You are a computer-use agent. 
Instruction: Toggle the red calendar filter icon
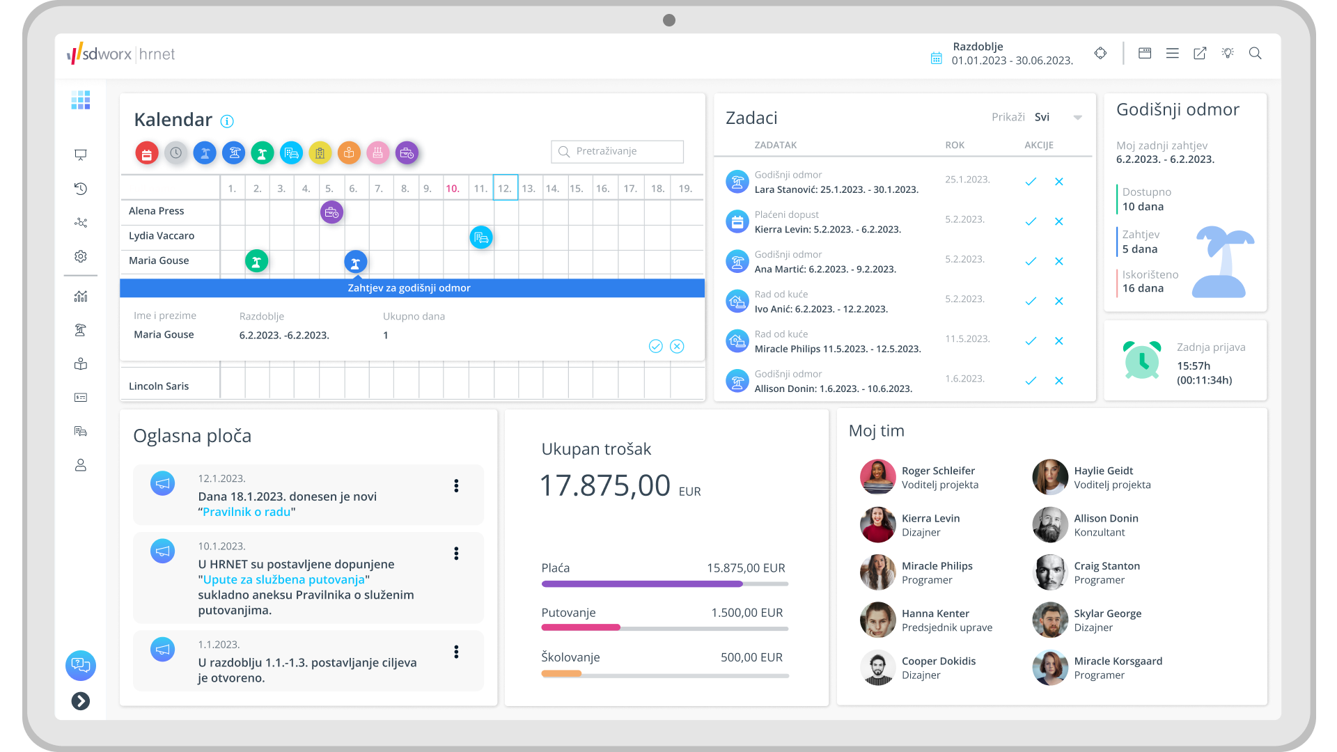(x=147, y=153)
